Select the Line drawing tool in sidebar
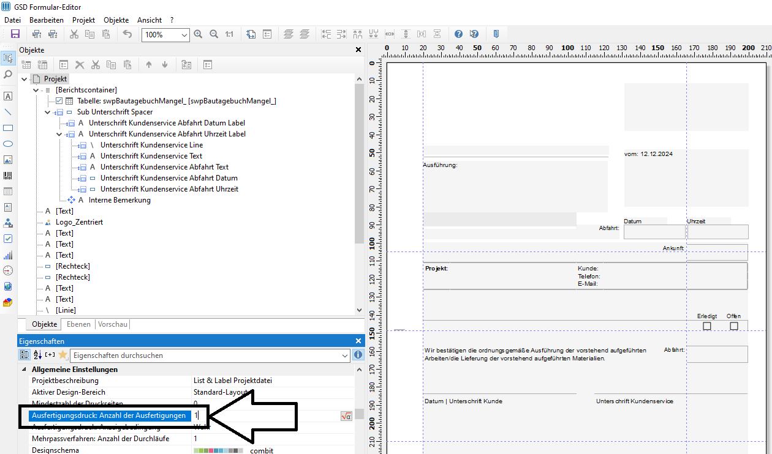This screenshot has height=454, width=772. (8, 112)
